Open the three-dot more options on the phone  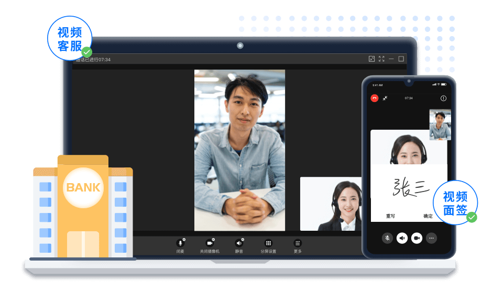(x=432, y=238)
